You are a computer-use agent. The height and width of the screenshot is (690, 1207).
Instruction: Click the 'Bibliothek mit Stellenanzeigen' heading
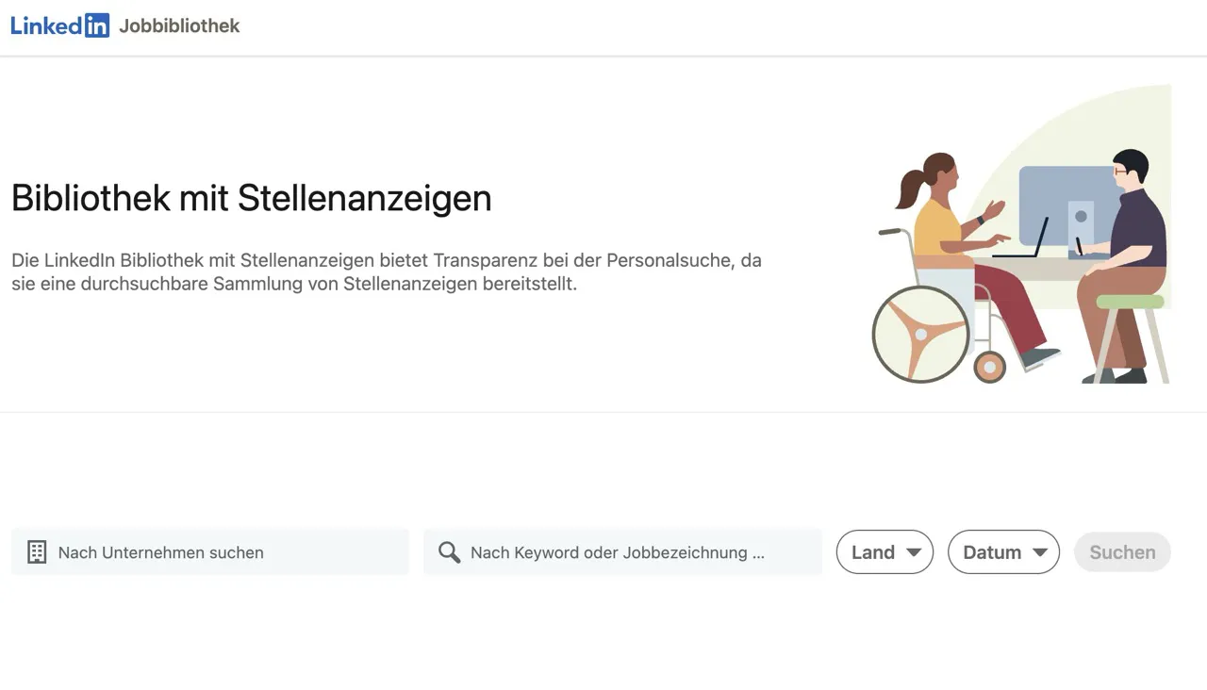[x=252, y=198]
